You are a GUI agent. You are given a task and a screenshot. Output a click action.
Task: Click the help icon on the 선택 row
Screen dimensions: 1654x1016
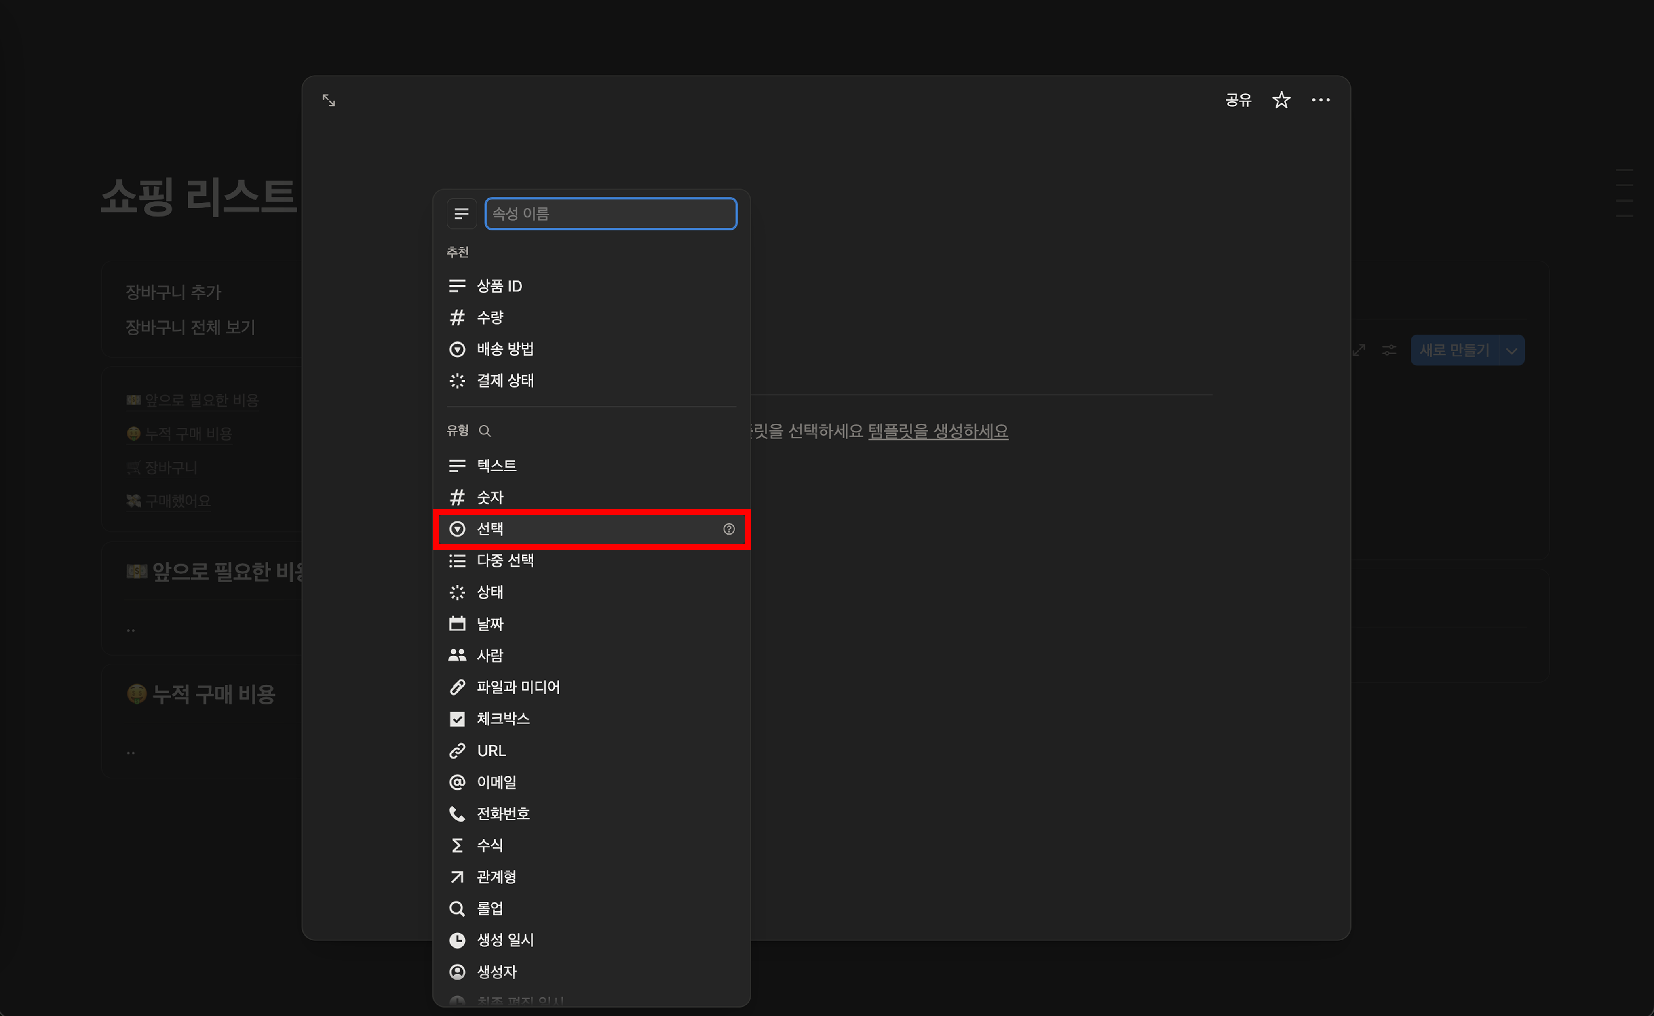click(x=728, y=529)
